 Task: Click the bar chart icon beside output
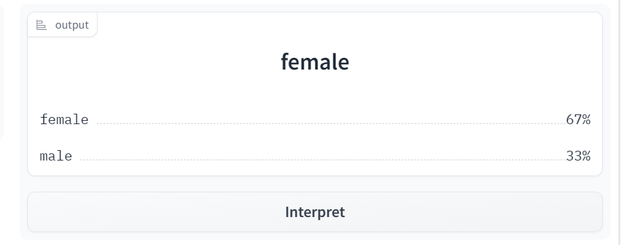coord(41,25)
